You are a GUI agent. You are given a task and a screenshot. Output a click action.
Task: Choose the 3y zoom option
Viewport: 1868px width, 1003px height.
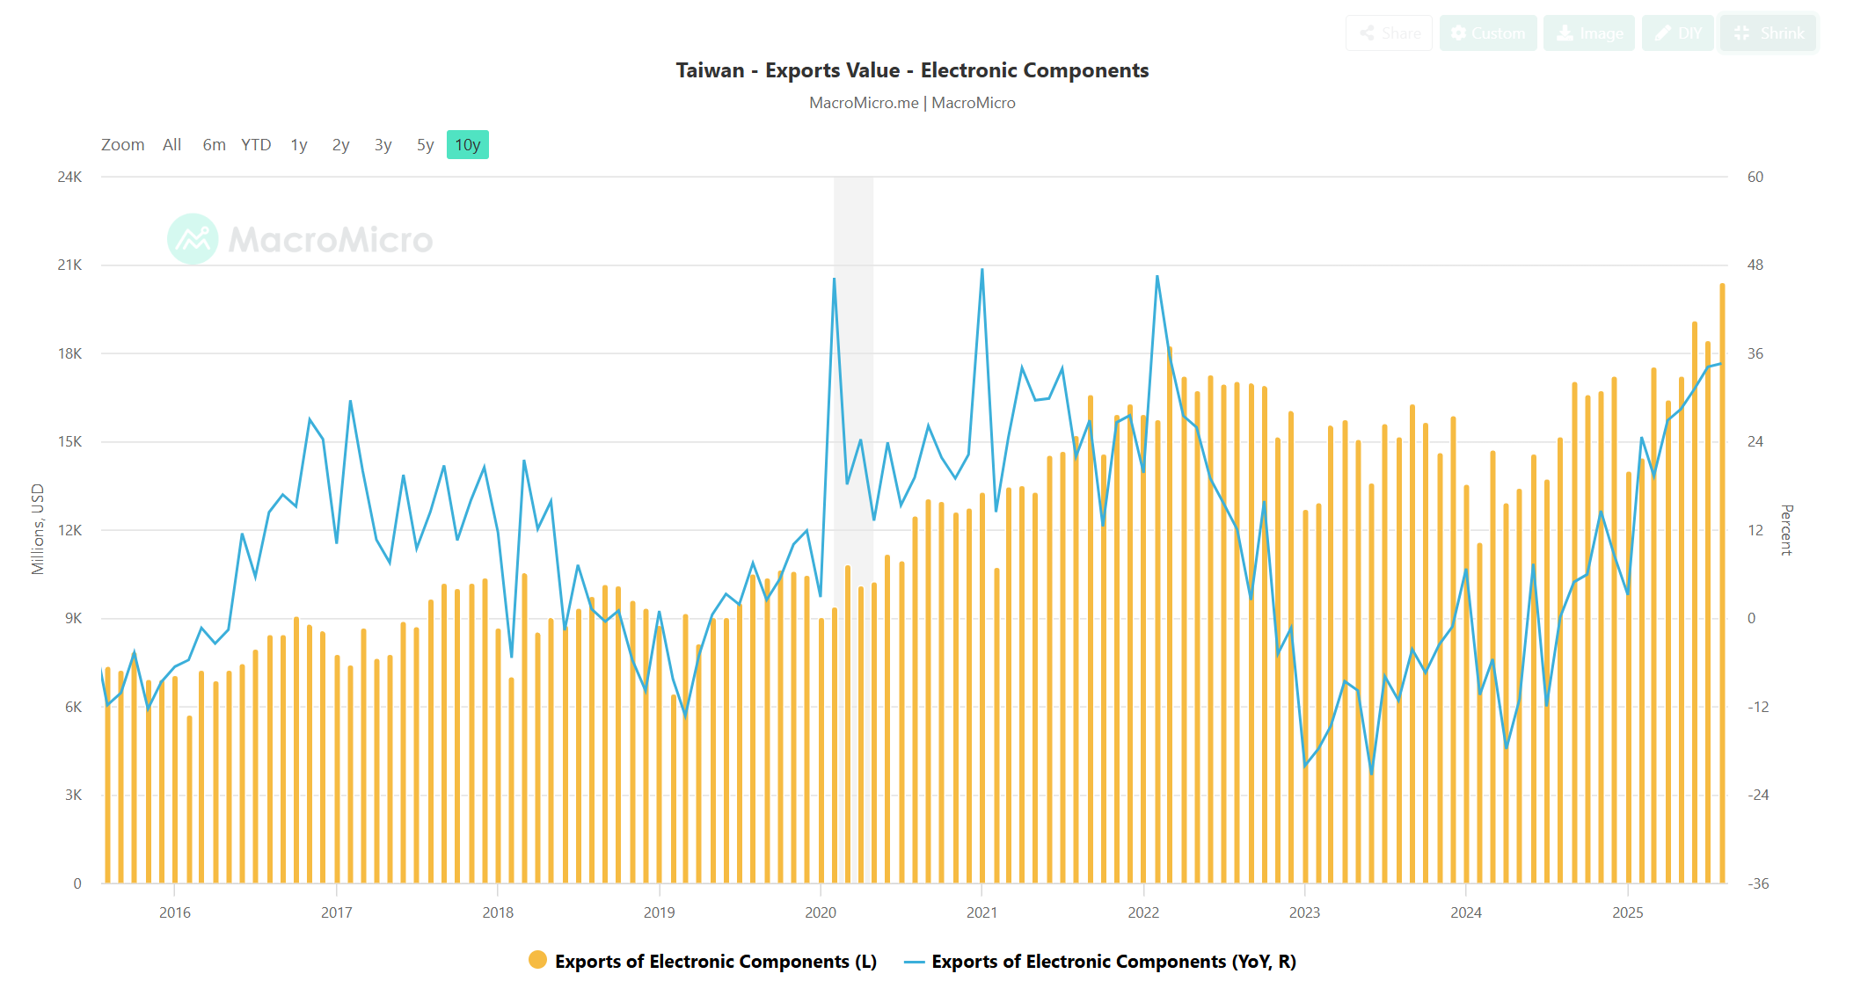tap(383, 145)
